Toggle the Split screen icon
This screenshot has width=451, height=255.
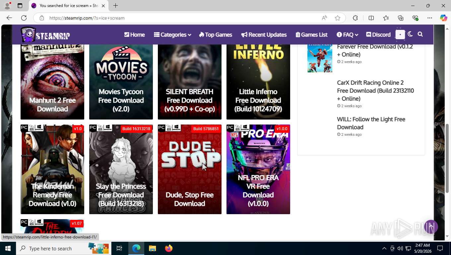pos(371,18)
